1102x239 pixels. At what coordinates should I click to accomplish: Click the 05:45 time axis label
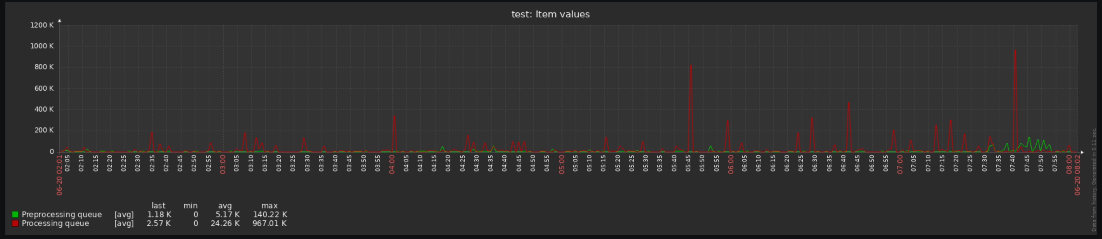click(688, 163)
